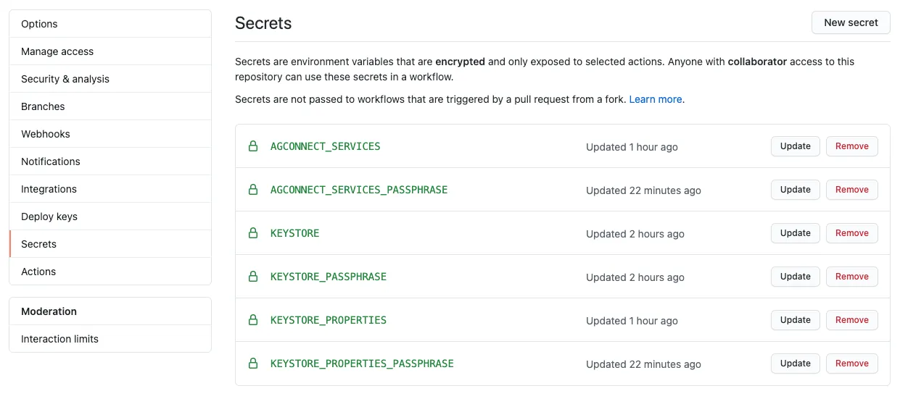Screen dimensions: 908x399
Task: Remove the KEYSTORE_PASSPHRASE secret
Action: point(851,277)
